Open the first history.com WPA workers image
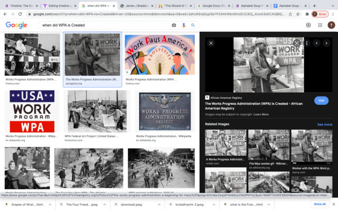 click(x=32, y=54)
